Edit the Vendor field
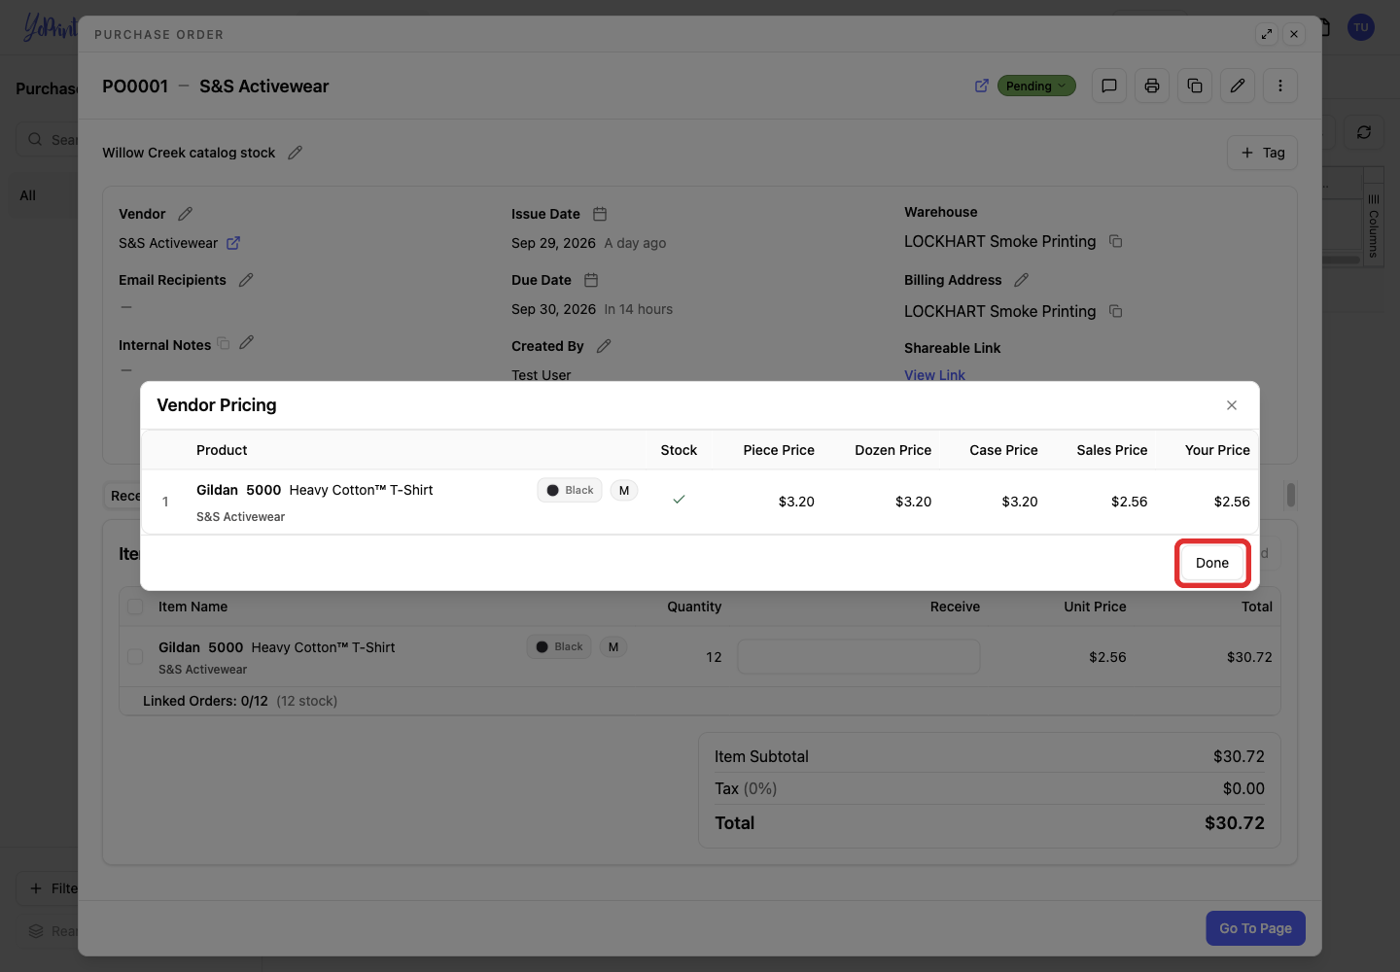This screenshot has height=972, width=1400. (x=186, y=214)
